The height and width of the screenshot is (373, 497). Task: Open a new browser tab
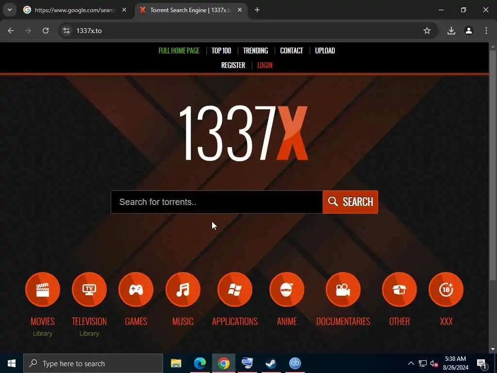(257, 10)
